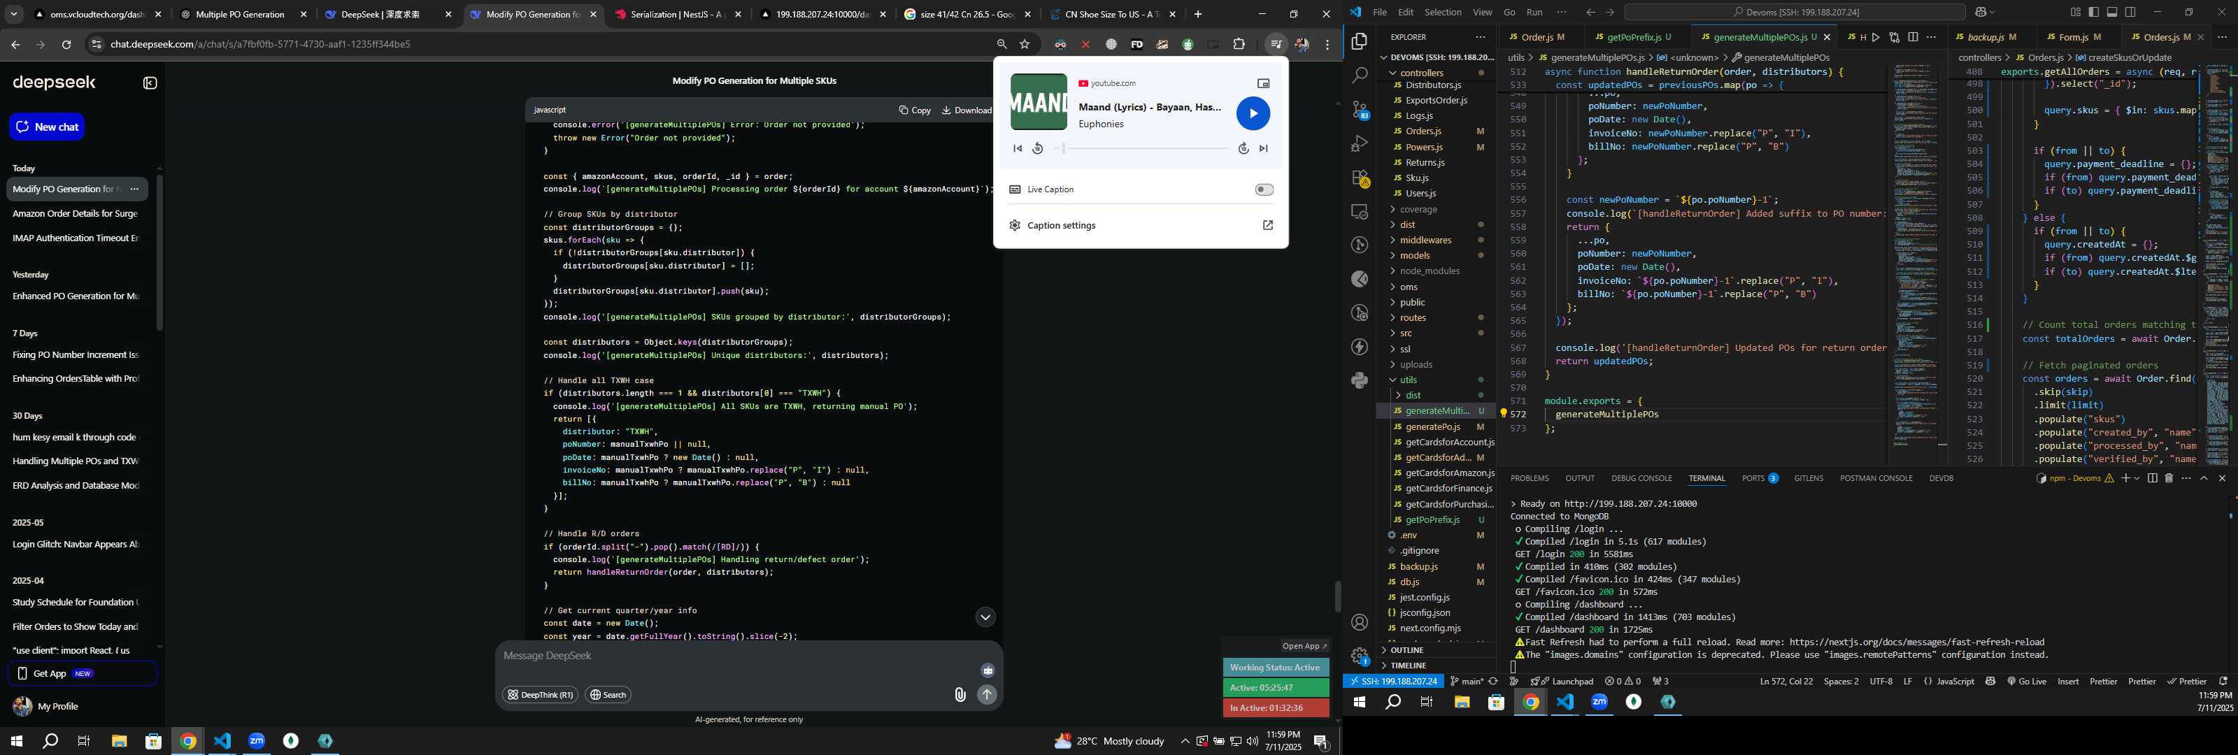Open Chrome extensions puzzle icon
Viewport: 2238px width, 755px height.
pyautogui.click(x=1239, y=44)
